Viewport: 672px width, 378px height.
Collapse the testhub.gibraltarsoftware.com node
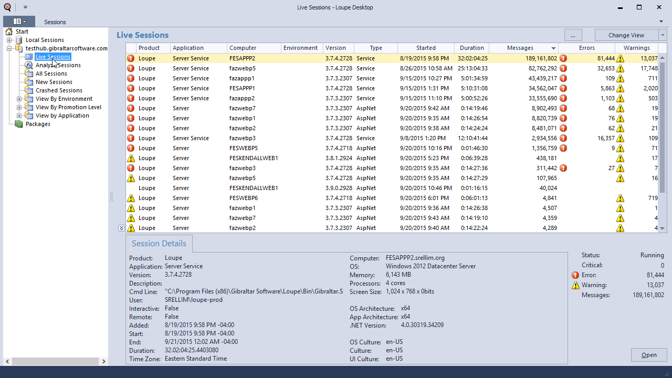(x=9, y=48)
